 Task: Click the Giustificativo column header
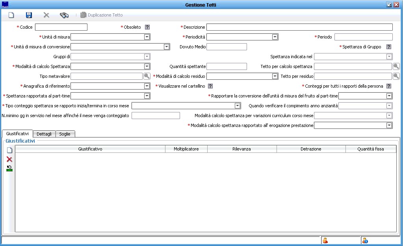pyautogui.click(x=90, y=149)
